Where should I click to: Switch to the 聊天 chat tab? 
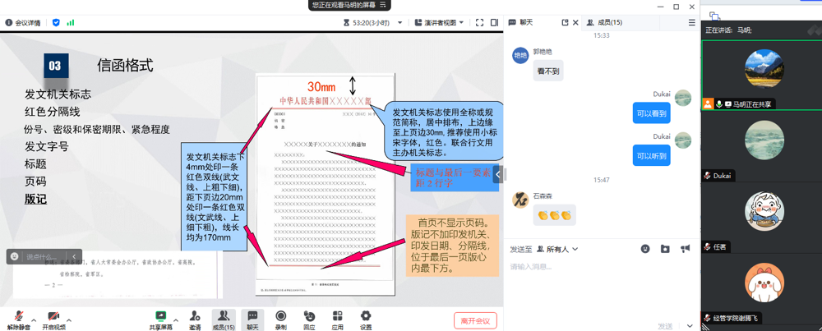click(521, 23)
